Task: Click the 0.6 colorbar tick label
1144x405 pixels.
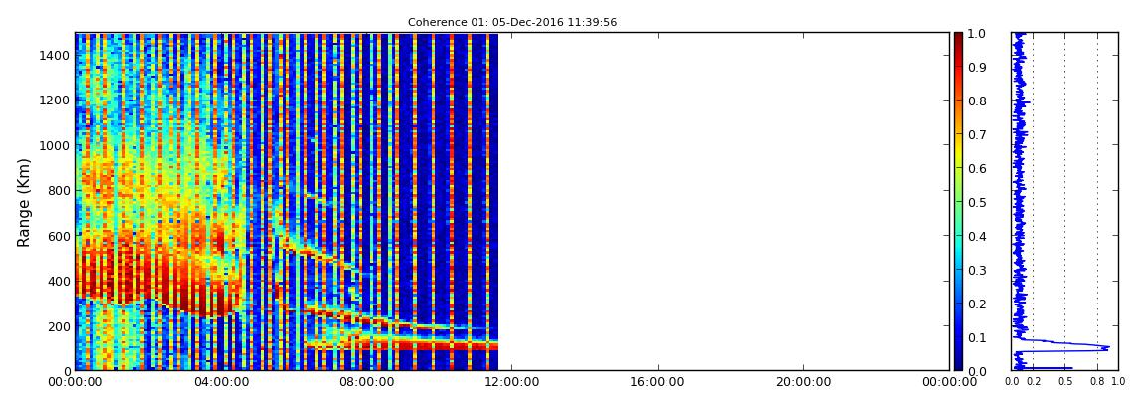Action: 978,168
